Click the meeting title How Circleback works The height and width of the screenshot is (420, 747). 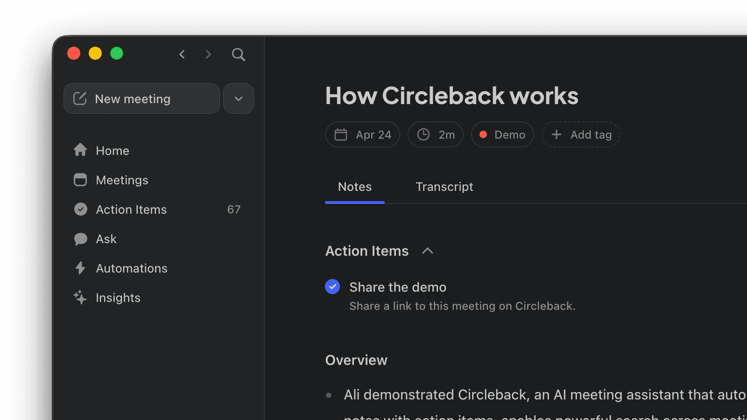[x=451, y=96]
